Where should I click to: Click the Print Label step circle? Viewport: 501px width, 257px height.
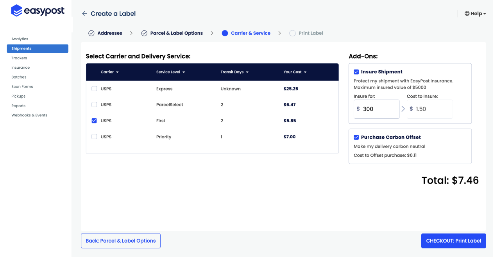[x=292, y=33]
